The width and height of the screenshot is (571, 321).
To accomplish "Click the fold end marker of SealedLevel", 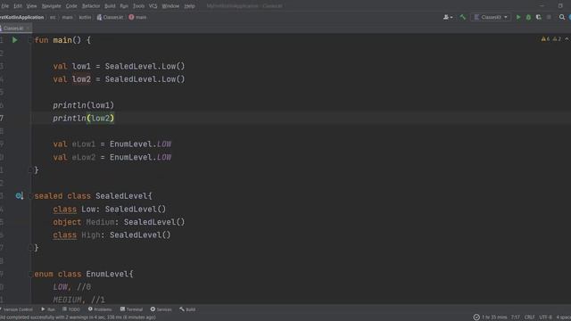I will coord(30,248).
